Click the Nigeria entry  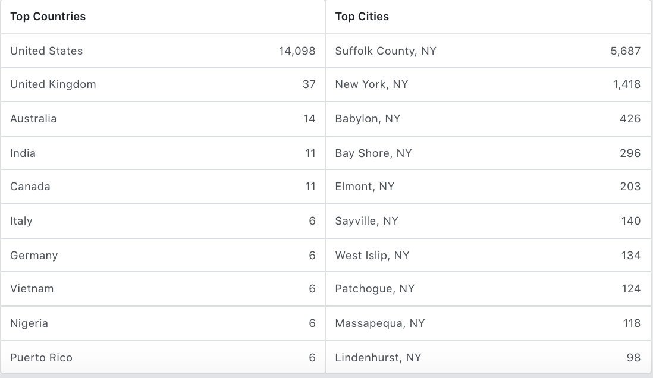(29, 323)
